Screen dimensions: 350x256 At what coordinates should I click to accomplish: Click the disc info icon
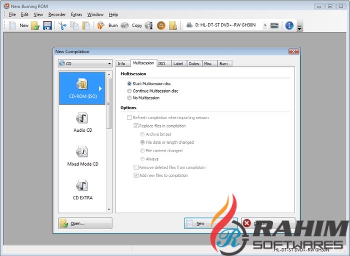click(148, 25)
